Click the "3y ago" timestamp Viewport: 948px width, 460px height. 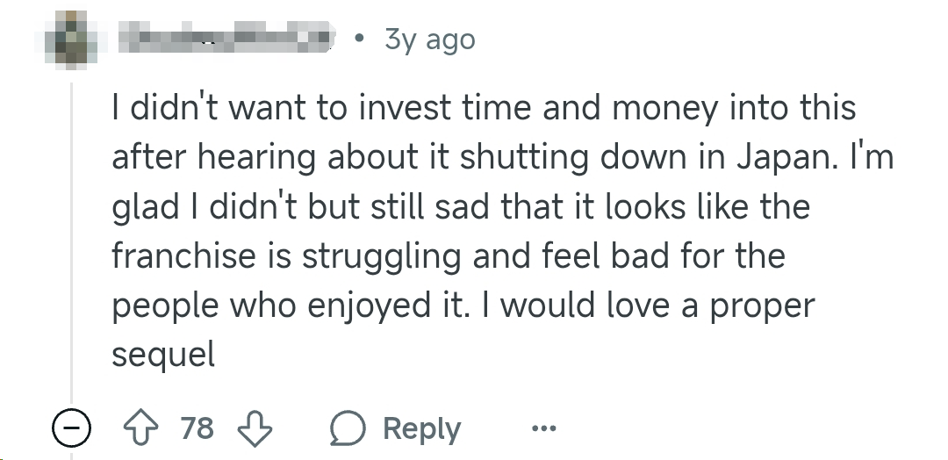(429, 40)
